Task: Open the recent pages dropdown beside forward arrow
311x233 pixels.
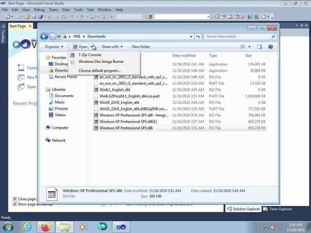Action: 59,37
